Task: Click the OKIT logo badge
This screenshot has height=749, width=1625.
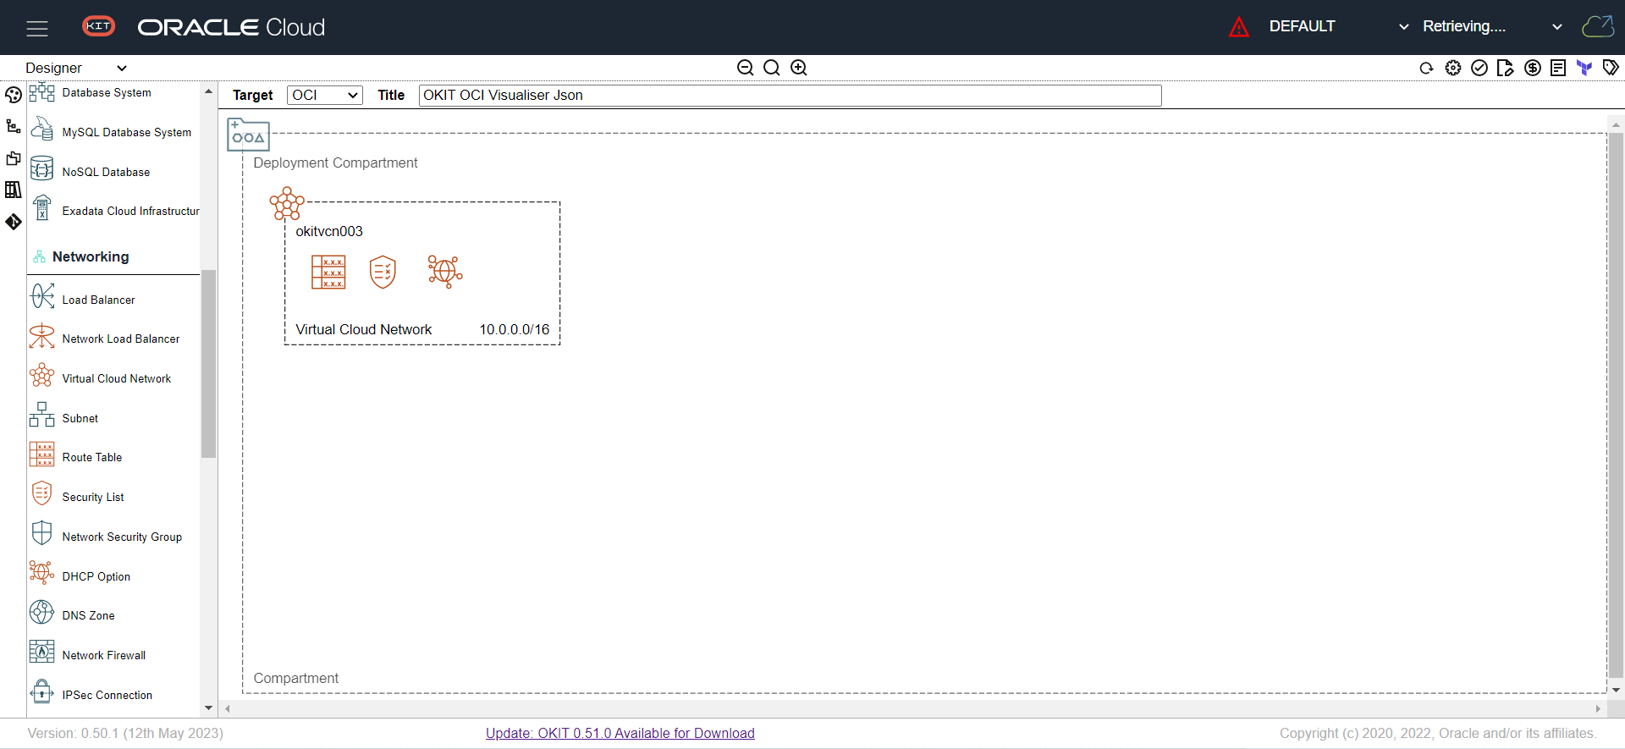Action: pyautogui.click(x=99, y=26)
